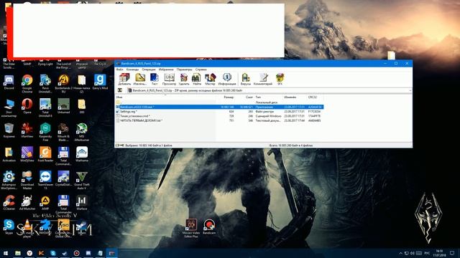
Task: Click the Bandicam desktop shortcut
Action: (x=209, y=226)
